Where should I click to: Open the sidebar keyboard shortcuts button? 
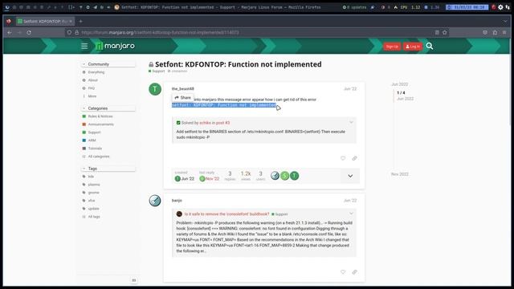click(x=134, y=280)
